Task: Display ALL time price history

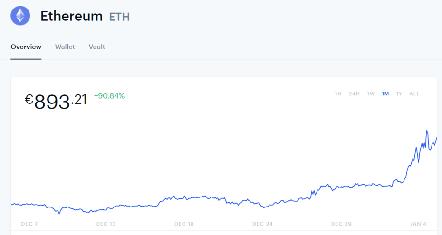Action: [414, 94]
